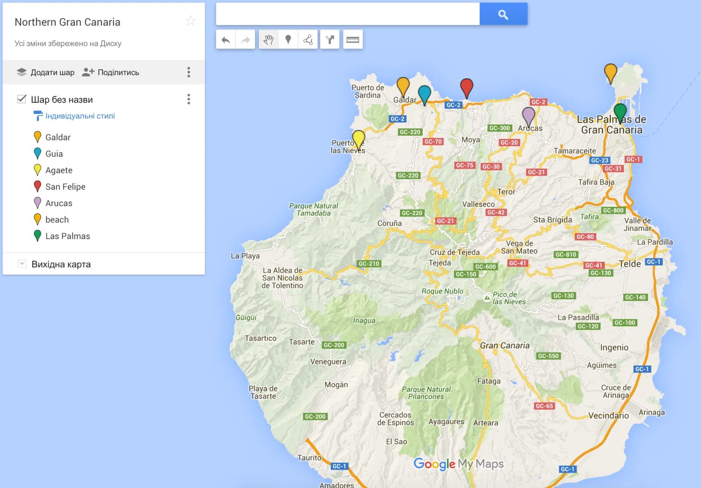Screen dimensions: 701x488
Task: Click the share person-plus icon
Action: 88,72
